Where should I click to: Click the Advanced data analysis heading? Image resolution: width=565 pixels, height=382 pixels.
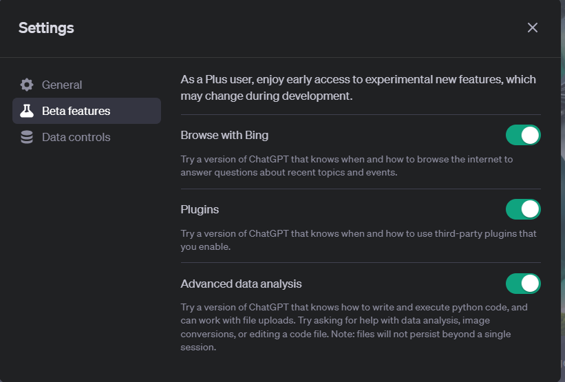241,284
